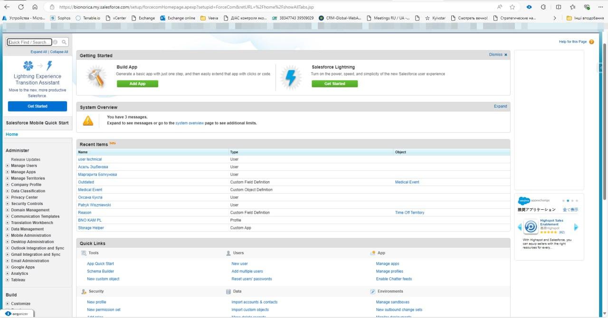Open the browser home page icon

click(x=35, y=7)
